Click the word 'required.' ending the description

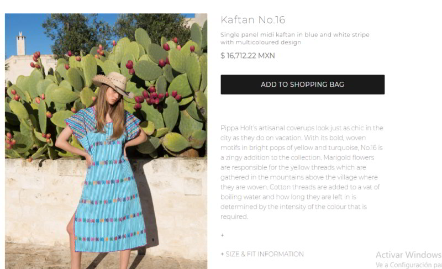click(234, 217)
